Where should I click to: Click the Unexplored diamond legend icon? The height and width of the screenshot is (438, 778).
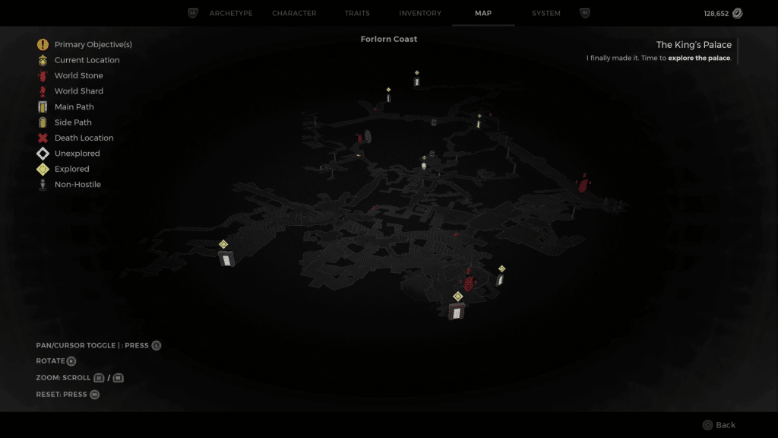click(43, 154)
